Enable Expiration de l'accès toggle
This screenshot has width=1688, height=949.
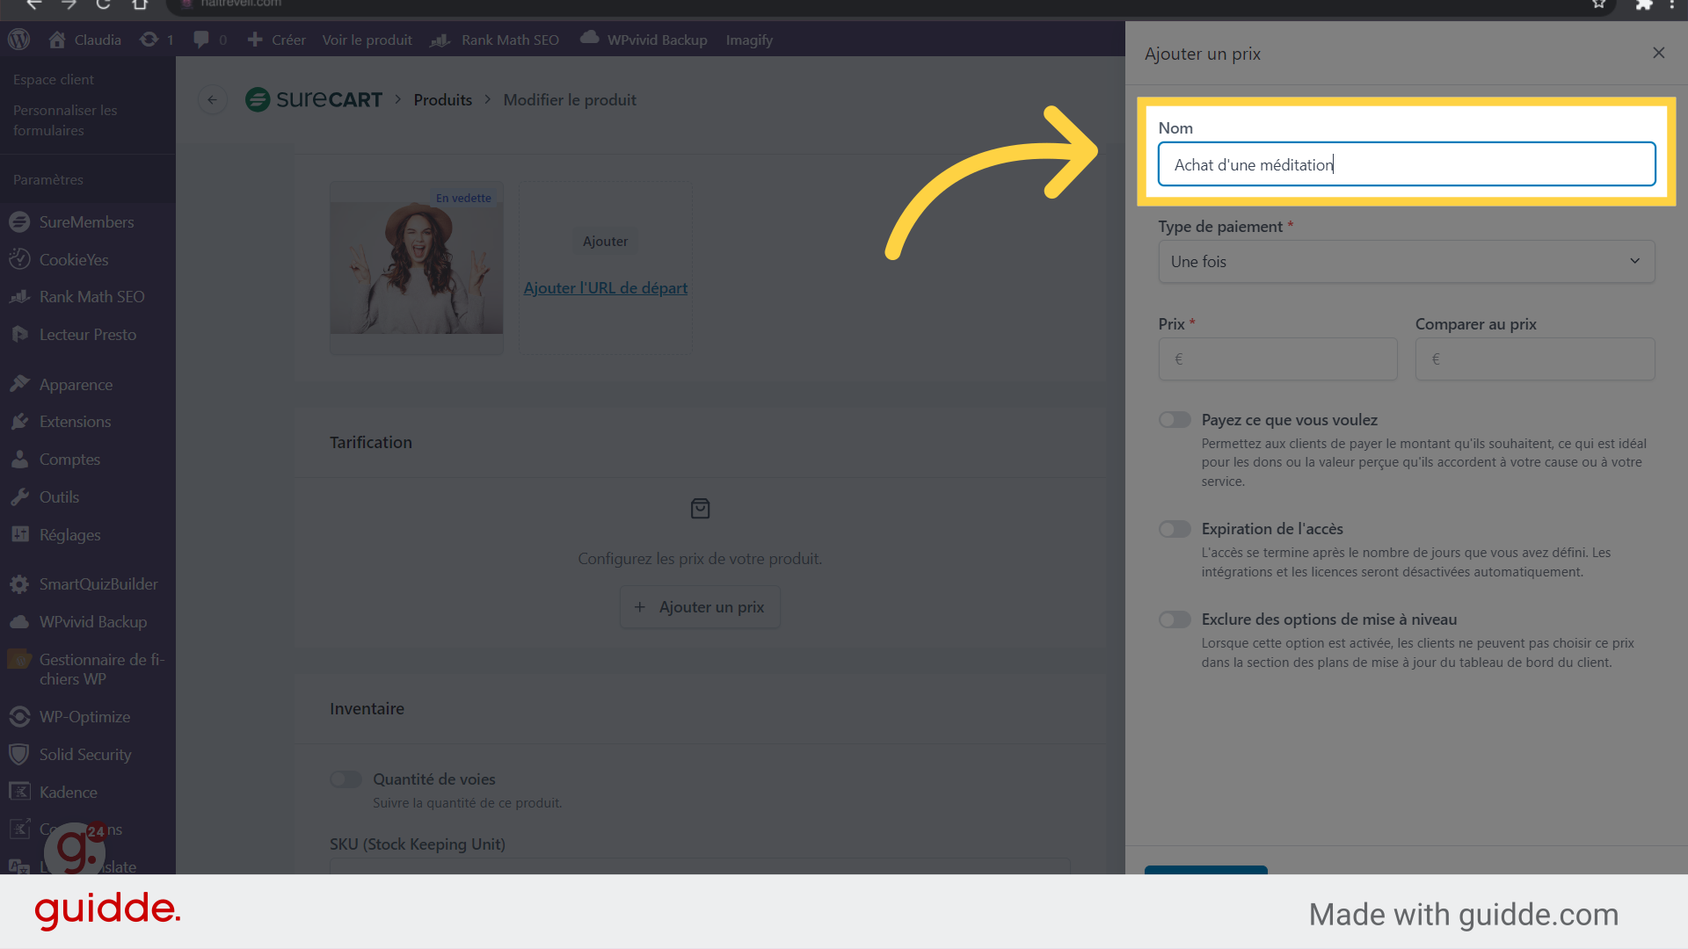1175,529
